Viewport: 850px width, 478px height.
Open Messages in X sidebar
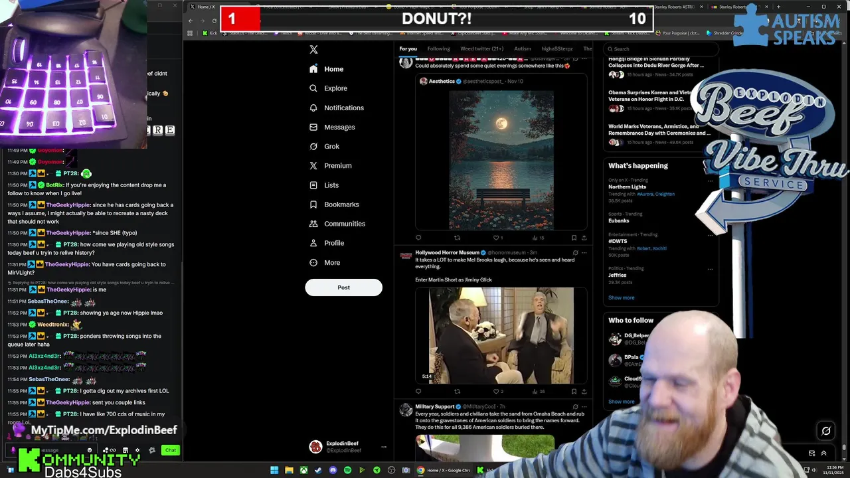tap(332, 127)
